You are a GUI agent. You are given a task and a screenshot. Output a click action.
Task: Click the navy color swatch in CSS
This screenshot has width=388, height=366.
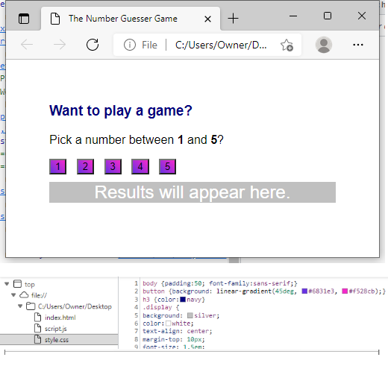(183, 300)
